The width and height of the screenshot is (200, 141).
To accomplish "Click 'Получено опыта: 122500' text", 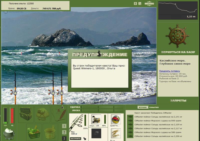I will (x=21, y=4).
